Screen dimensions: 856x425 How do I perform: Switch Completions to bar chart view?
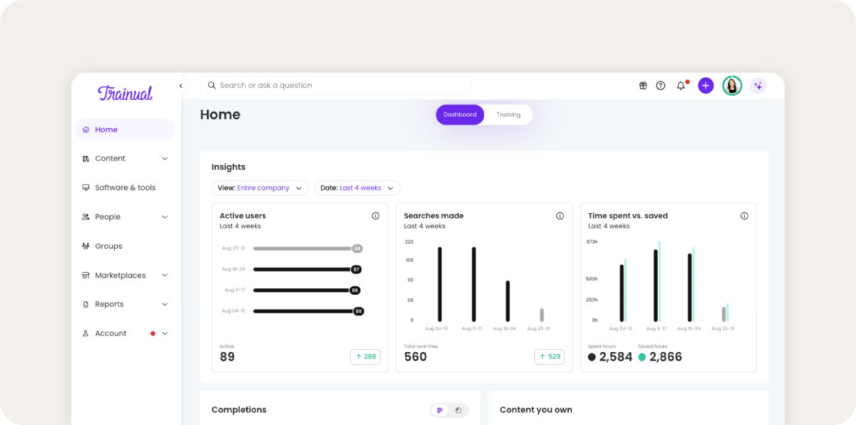pyautogui.click(x=440, y=410)
